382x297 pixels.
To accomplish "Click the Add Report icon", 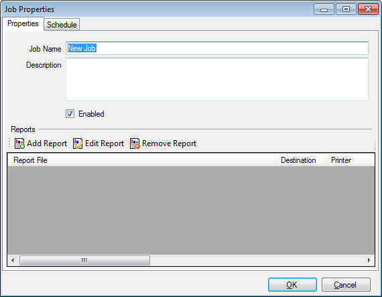I will (19, 143).
